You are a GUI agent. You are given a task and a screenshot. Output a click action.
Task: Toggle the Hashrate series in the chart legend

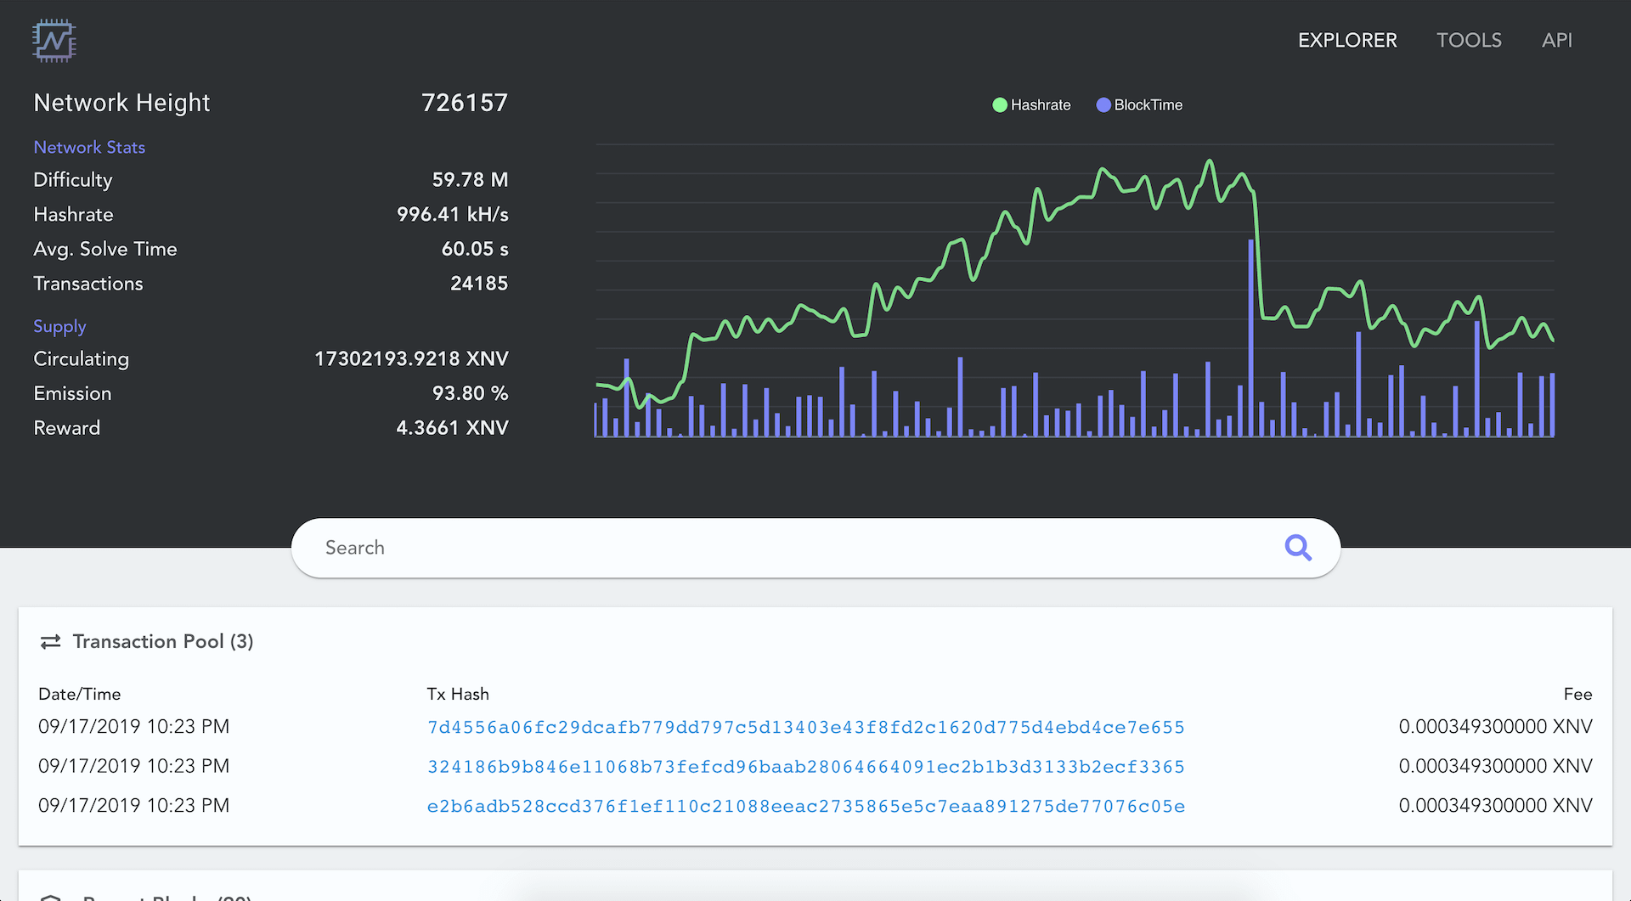tap(1040, 104)
